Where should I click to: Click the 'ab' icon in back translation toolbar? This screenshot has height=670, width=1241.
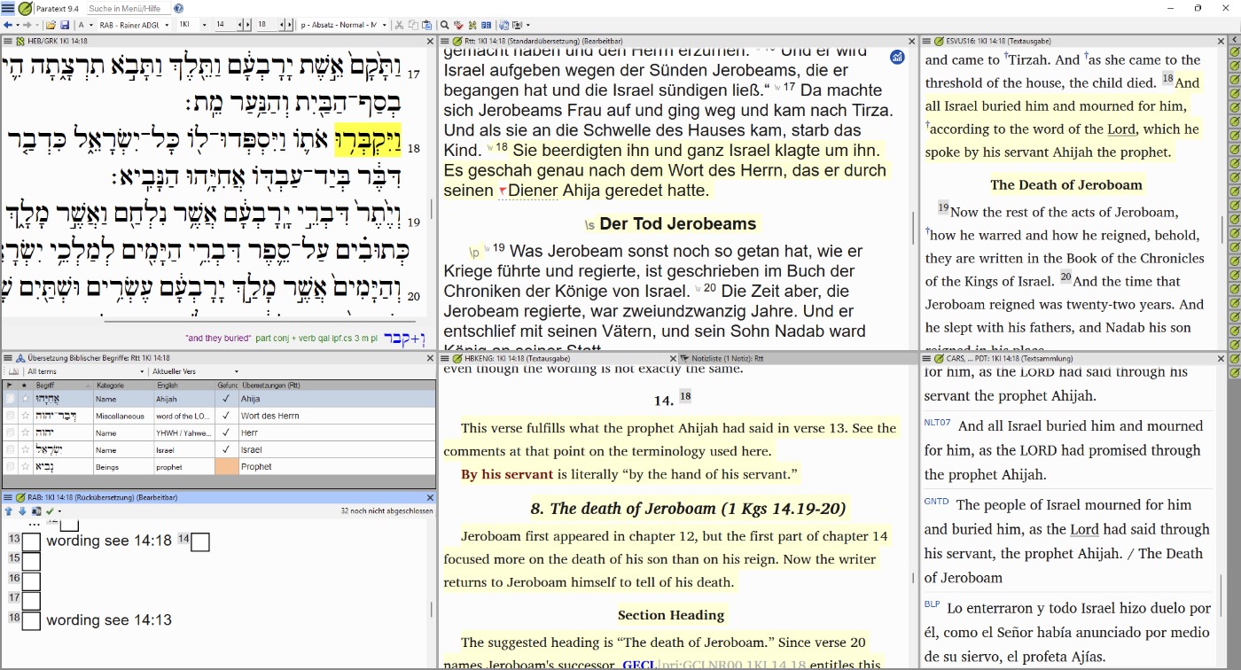coord(36,510)
